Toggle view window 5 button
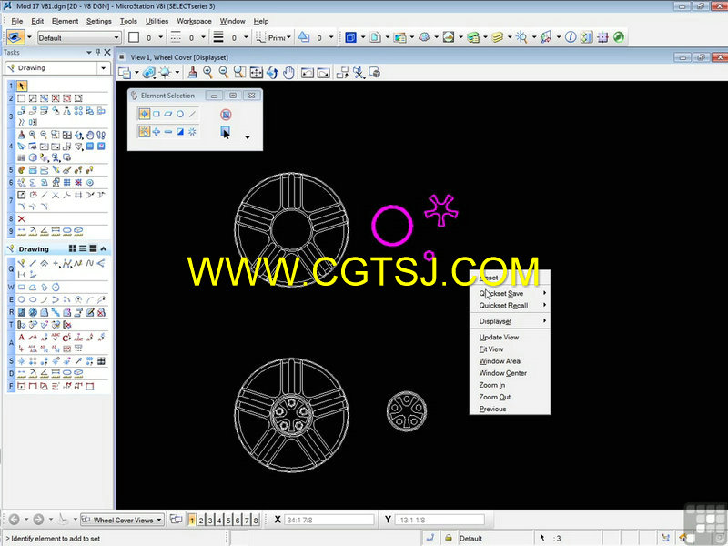728x546 pixels. pyautogui.click(x=228, y=520)
